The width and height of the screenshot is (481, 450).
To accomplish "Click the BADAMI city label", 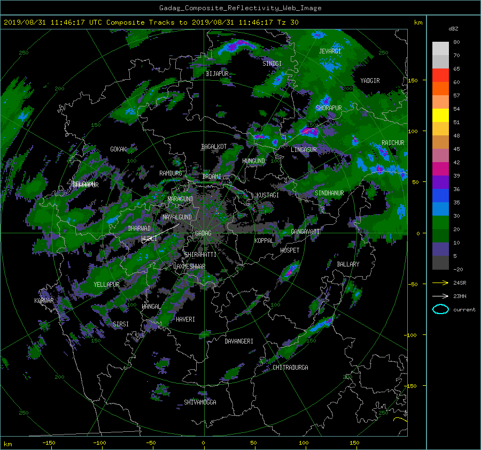I will (x=212, y=177).
